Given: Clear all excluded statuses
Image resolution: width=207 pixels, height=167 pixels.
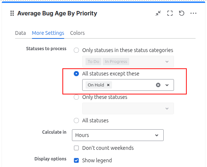Looking at the screenshot, I should pos(158,85).
